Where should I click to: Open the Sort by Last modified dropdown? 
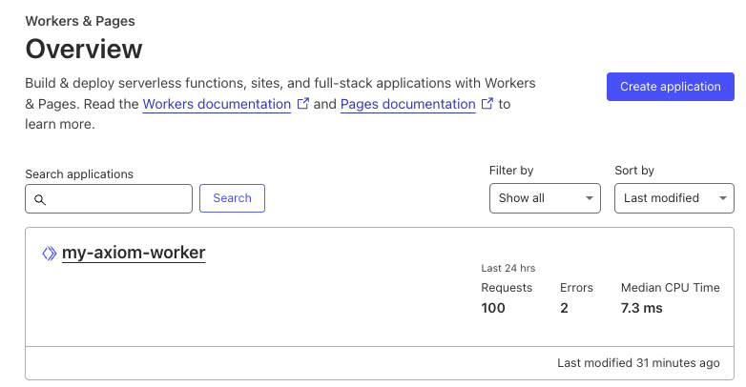pyautogui.click(x=674, y=198)
